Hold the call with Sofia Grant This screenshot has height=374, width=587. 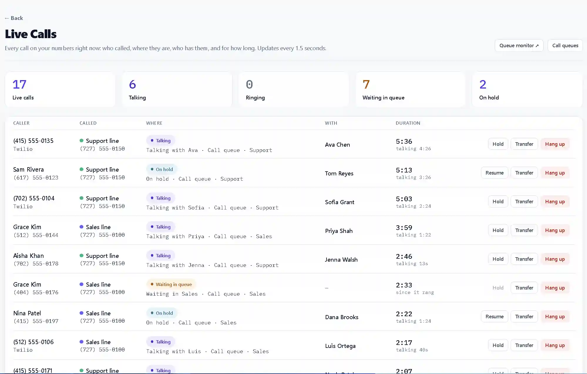[x=498, y=202]
